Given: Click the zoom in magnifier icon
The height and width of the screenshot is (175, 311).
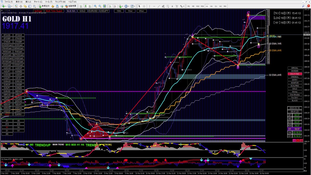Looking at the screenshot, I should point(95,6).
